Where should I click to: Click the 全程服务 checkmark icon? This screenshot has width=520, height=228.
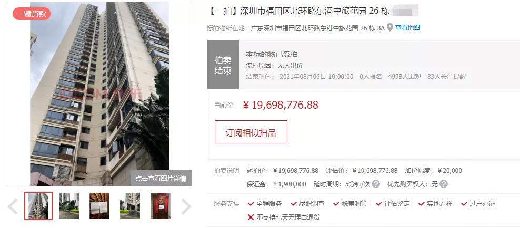click(251, 204)
